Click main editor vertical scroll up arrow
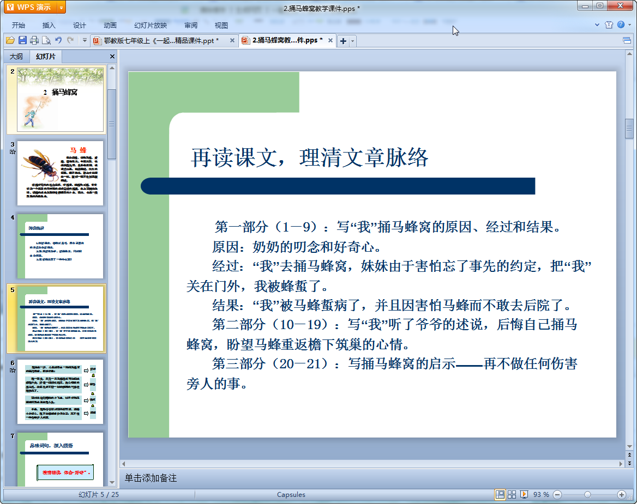This screenshot has width=637, height=504. pos(629,54)
